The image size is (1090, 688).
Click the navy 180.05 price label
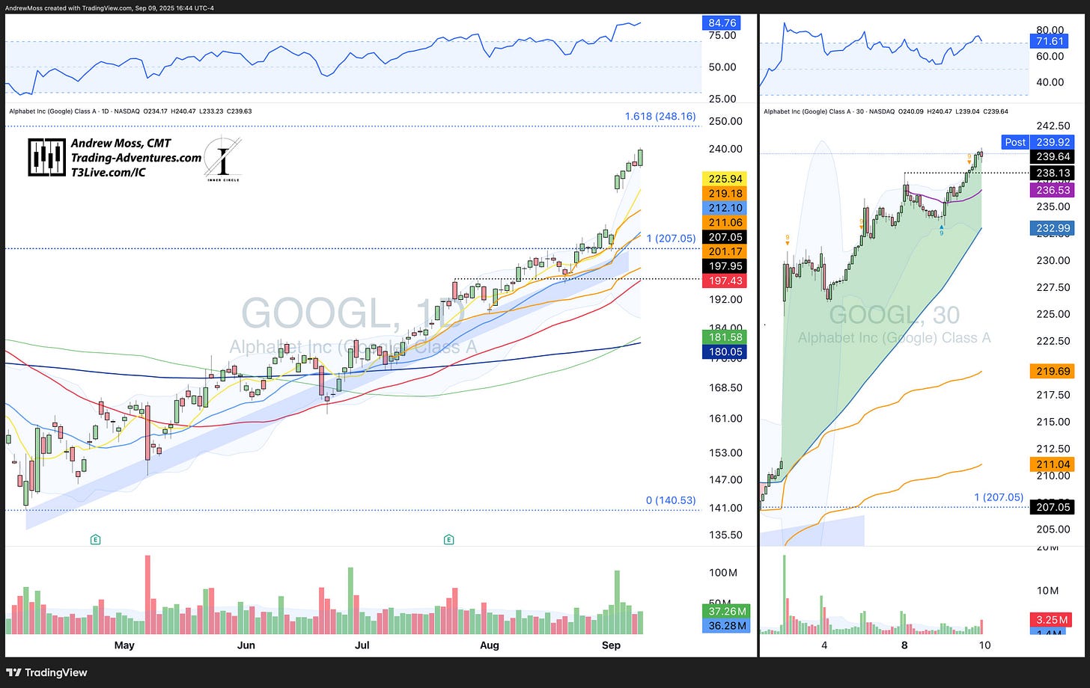[x=725, y=351]
